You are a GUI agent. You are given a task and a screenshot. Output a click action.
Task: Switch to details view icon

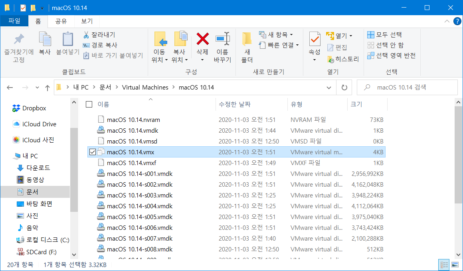[x=444, y=265]
